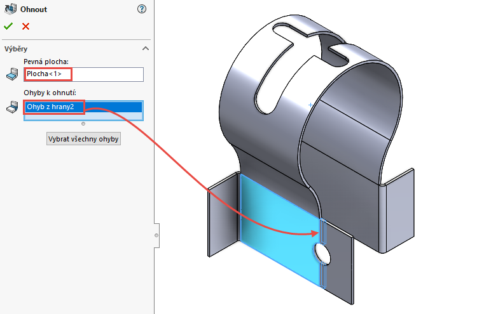Screen dimensions: 477x314
Task: Collapse the Výběry section
Action: (146, 49)
